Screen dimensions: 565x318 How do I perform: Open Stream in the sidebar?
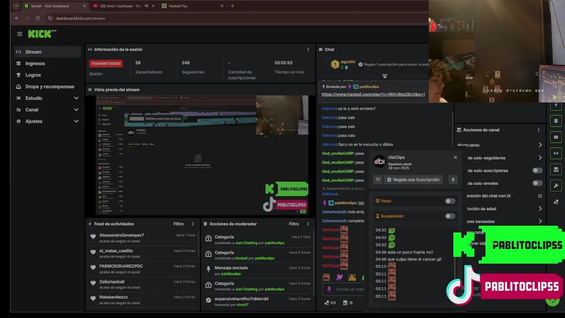(x=47, y=52)
